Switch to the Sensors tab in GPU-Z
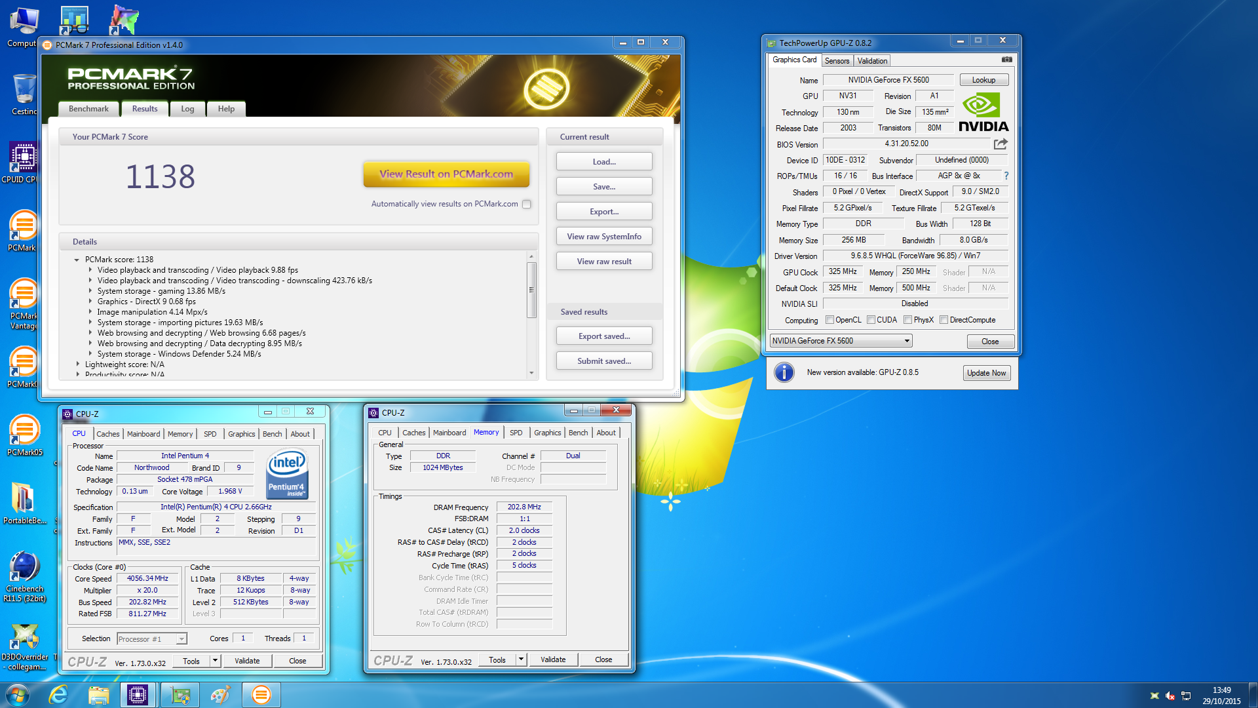1258x708 pixels. tap(837, 60)
